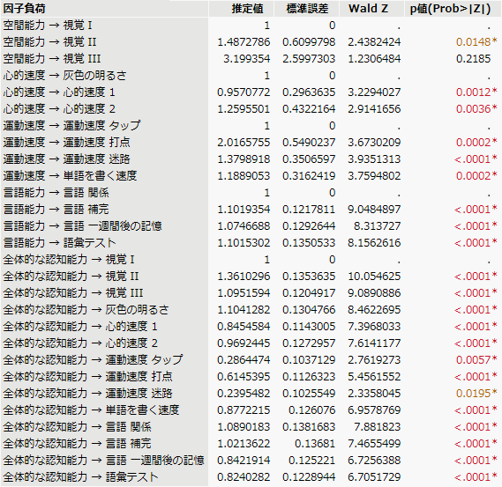Select row 言語能力 → 語彙テスト
The image size is (502, 487).
tap(251, 242)
